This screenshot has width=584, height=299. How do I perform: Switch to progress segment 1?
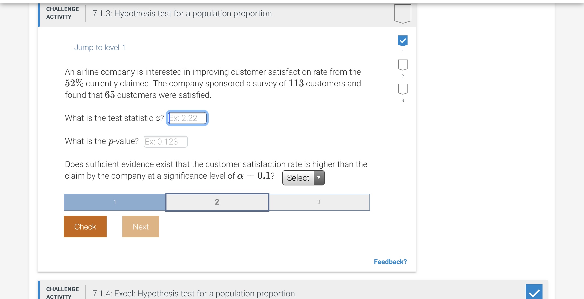pyautogui.click(x=114, y=202)
